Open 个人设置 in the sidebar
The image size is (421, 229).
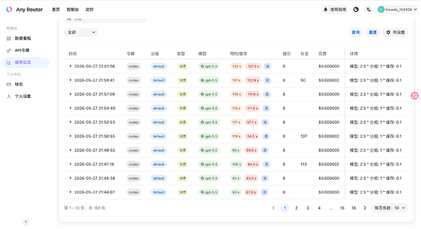[26, 96]
